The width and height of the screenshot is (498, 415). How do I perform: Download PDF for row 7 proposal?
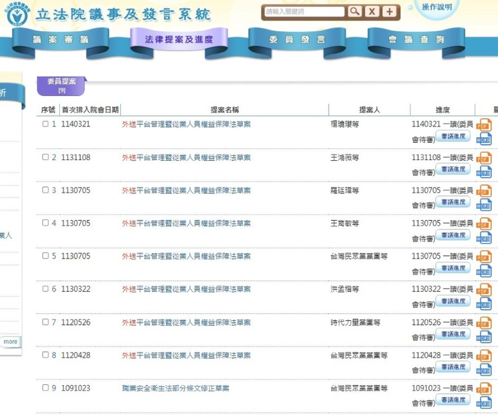484,323
